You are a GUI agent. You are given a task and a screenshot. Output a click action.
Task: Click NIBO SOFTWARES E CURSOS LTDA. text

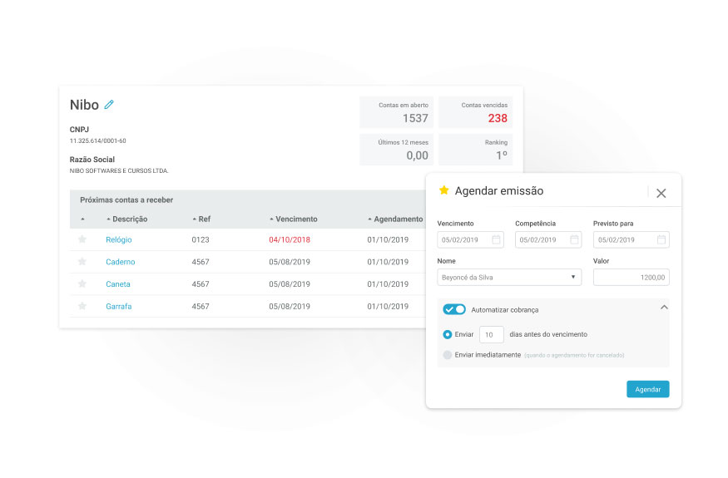(x=119, y=170)
